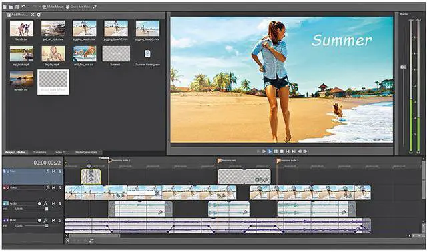
Task: Solo the Text track
Action: pyautogui.click(x=59, y=171)
